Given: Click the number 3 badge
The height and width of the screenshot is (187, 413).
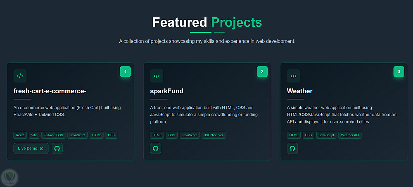Looking at the screenshot, I should [399, 72].
